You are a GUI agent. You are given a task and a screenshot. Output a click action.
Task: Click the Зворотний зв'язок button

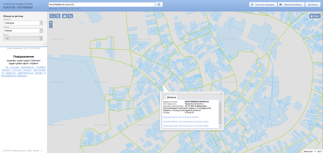tap(291, 5)
